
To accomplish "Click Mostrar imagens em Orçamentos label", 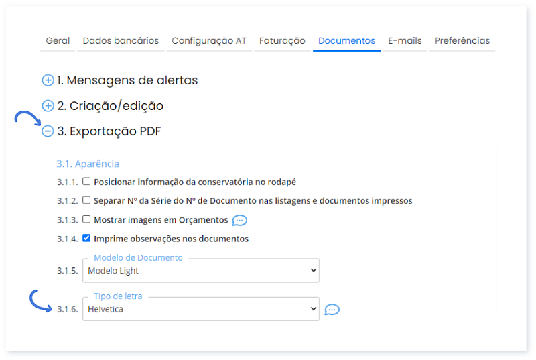I will coord(161,220).
